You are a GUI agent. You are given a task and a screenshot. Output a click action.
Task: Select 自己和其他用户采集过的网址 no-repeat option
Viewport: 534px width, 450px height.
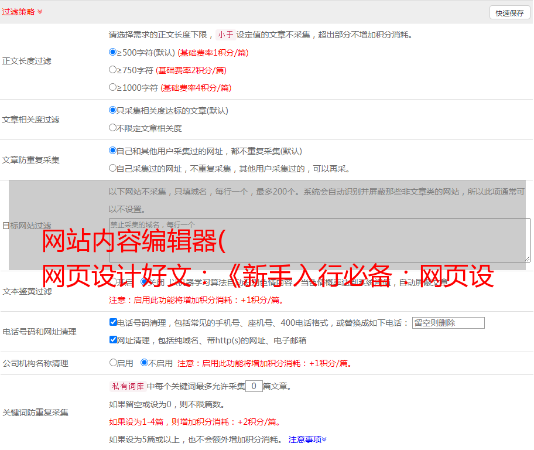pos(113,151)
